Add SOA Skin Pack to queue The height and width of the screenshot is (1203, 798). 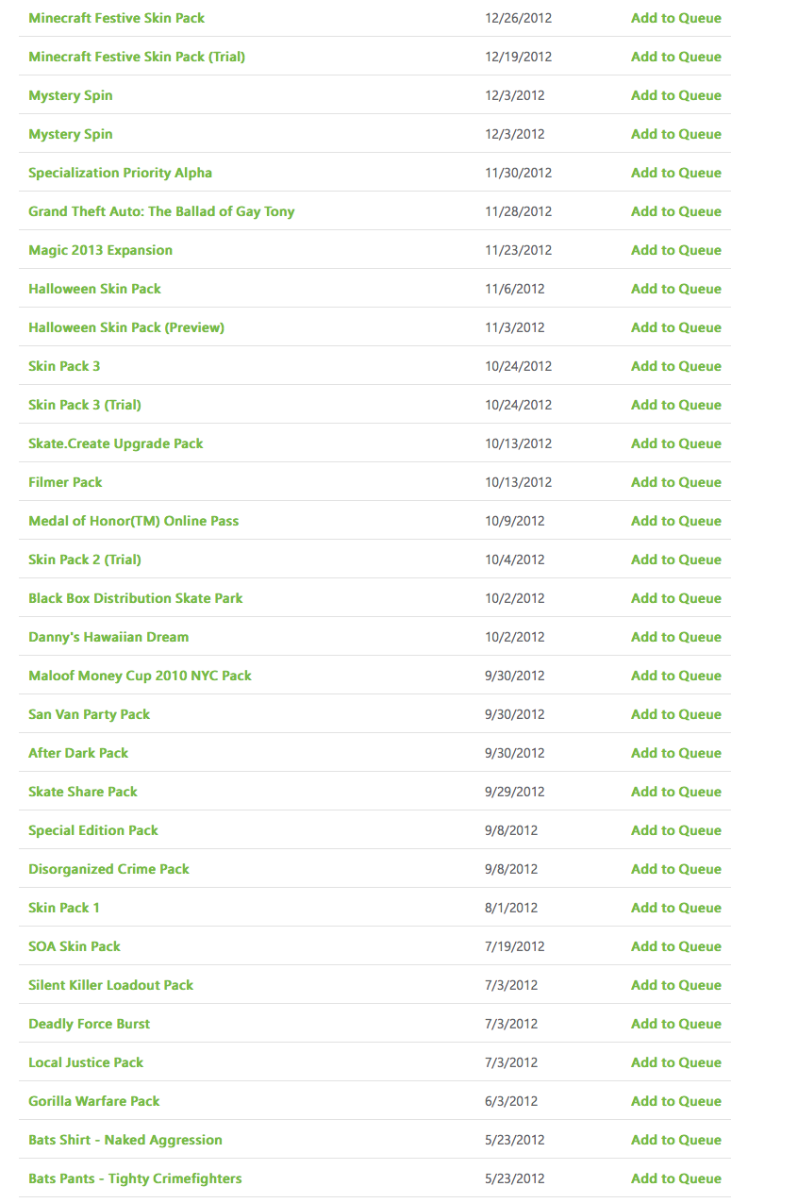(676, 946)
